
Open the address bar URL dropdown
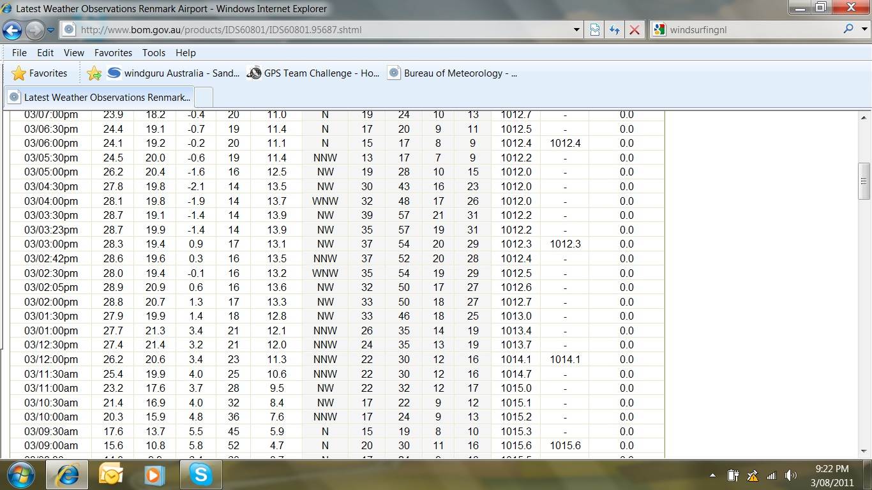tap(576, 29)
